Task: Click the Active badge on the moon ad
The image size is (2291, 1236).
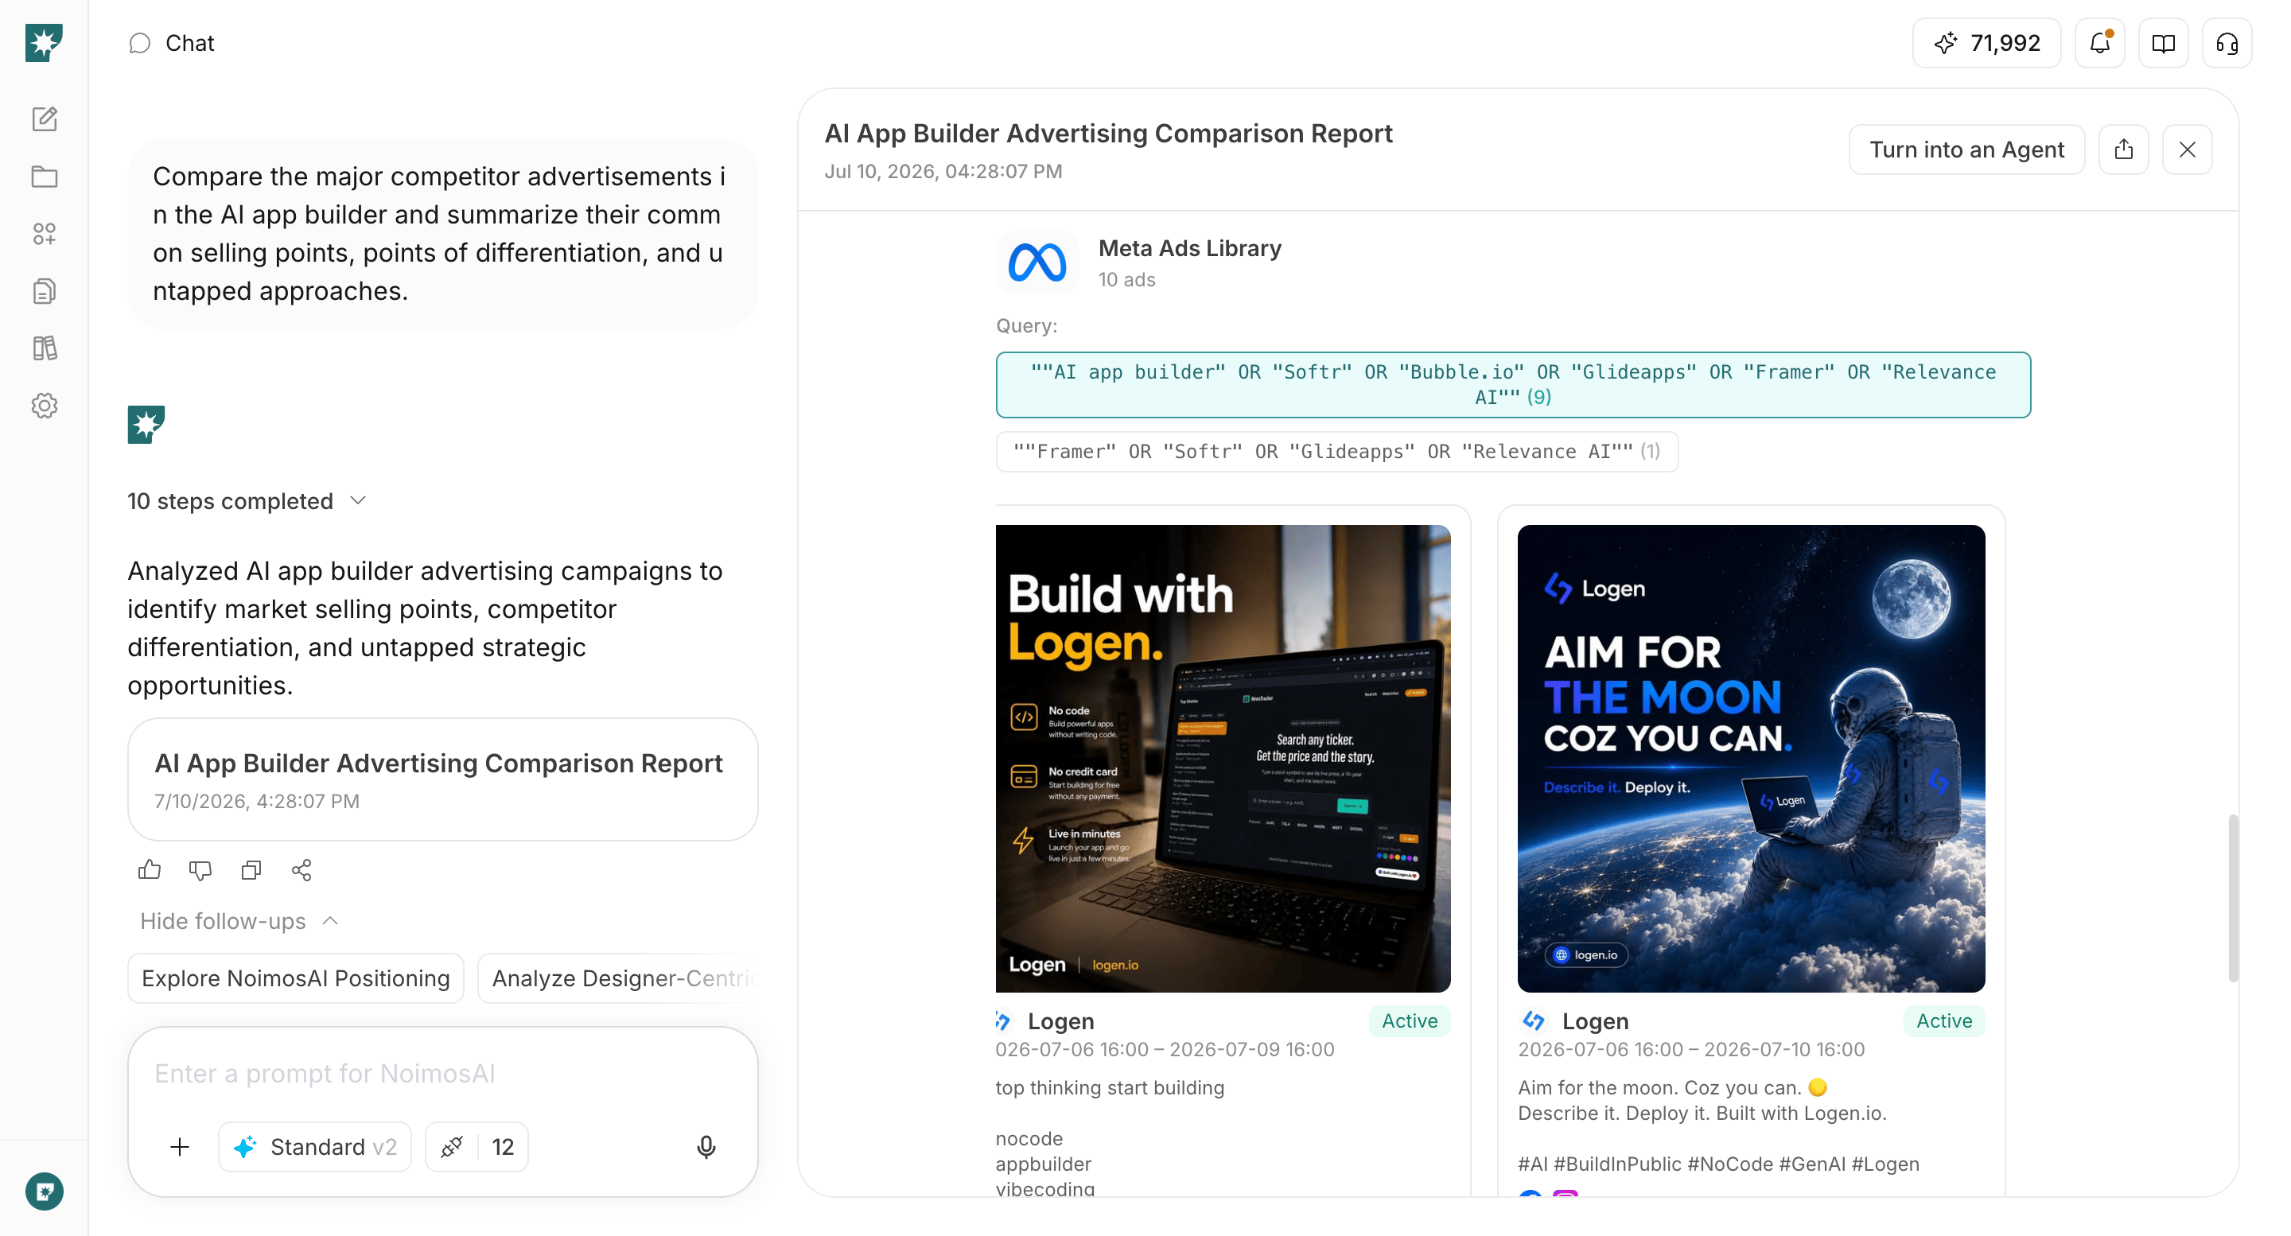Action: pos(1944,1022)
